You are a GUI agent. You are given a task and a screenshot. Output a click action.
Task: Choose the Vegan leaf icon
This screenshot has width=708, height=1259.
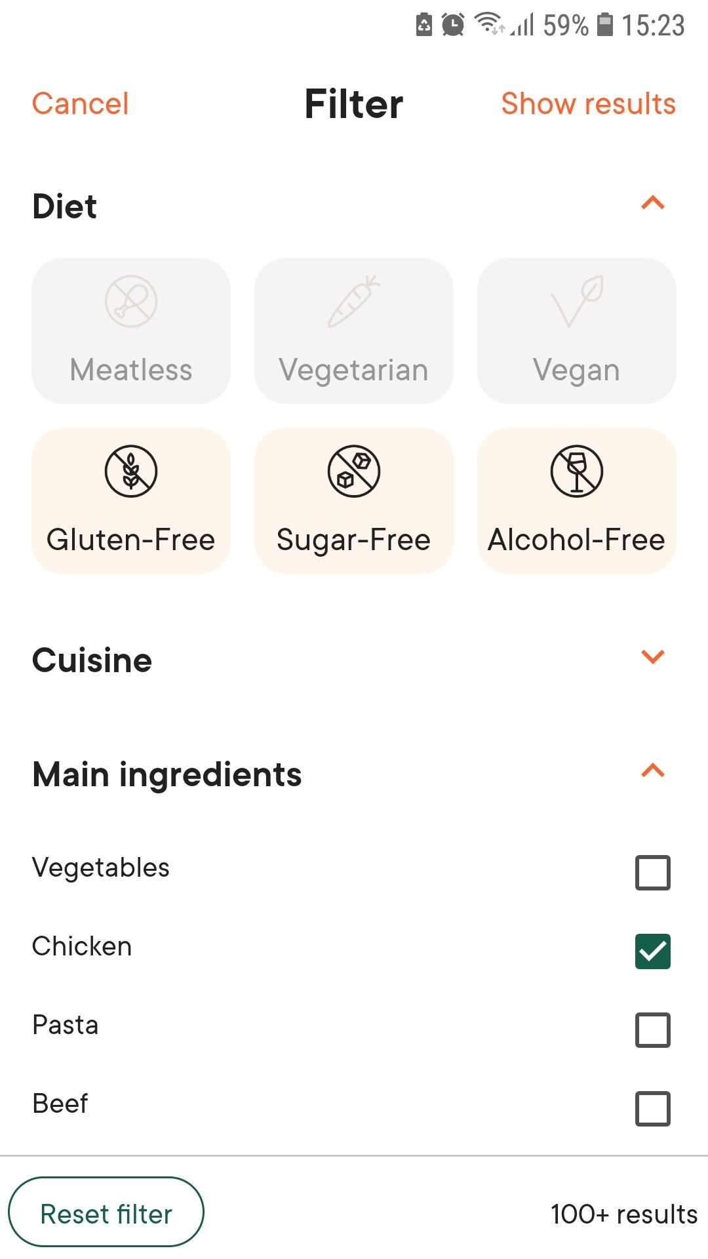point(577,302)
